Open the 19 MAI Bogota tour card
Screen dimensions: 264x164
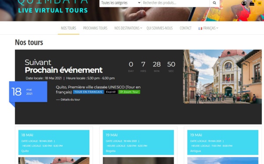click(138, 142)
